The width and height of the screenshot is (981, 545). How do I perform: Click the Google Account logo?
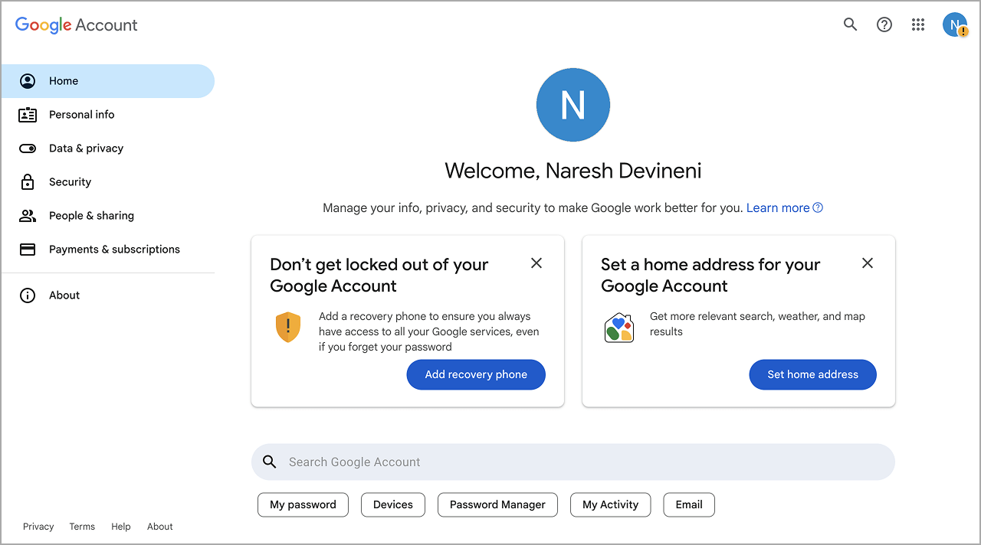point(77,25)
